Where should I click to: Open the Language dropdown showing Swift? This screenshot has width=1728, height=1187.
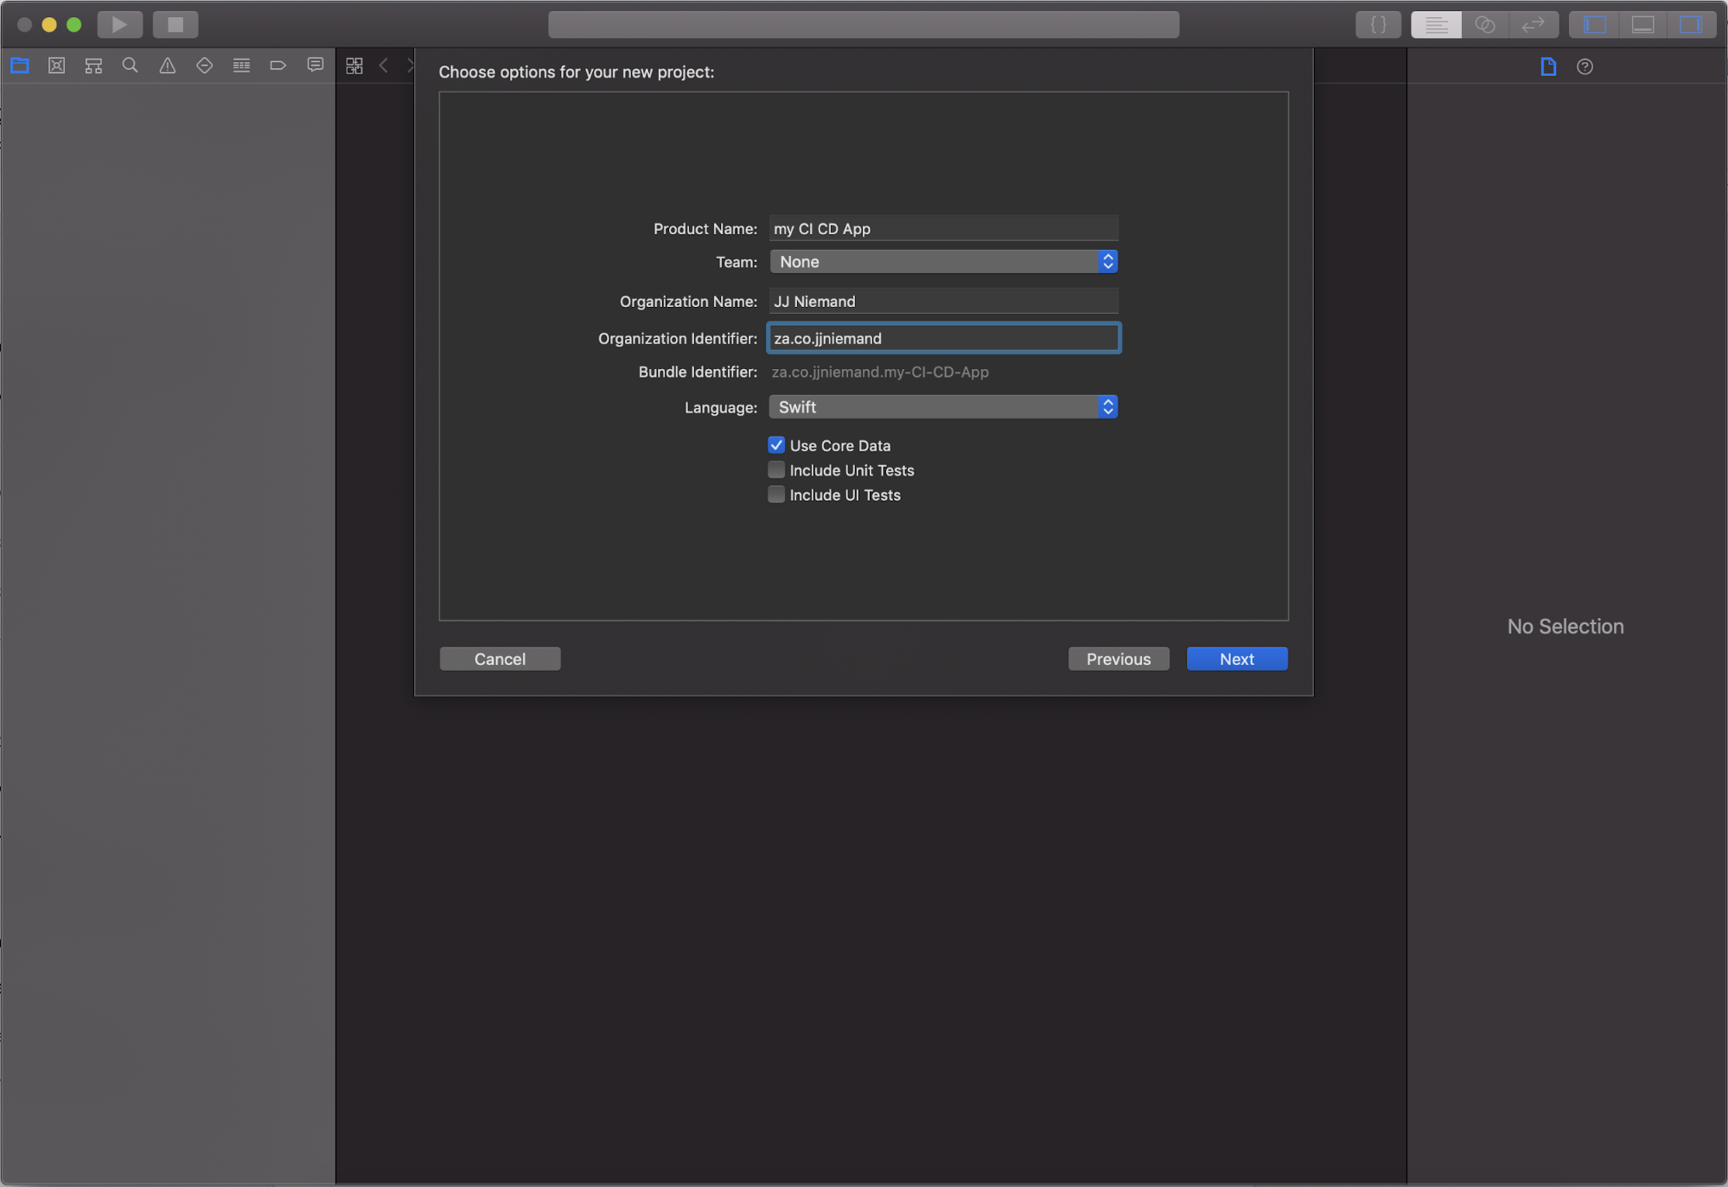point(943,407)
